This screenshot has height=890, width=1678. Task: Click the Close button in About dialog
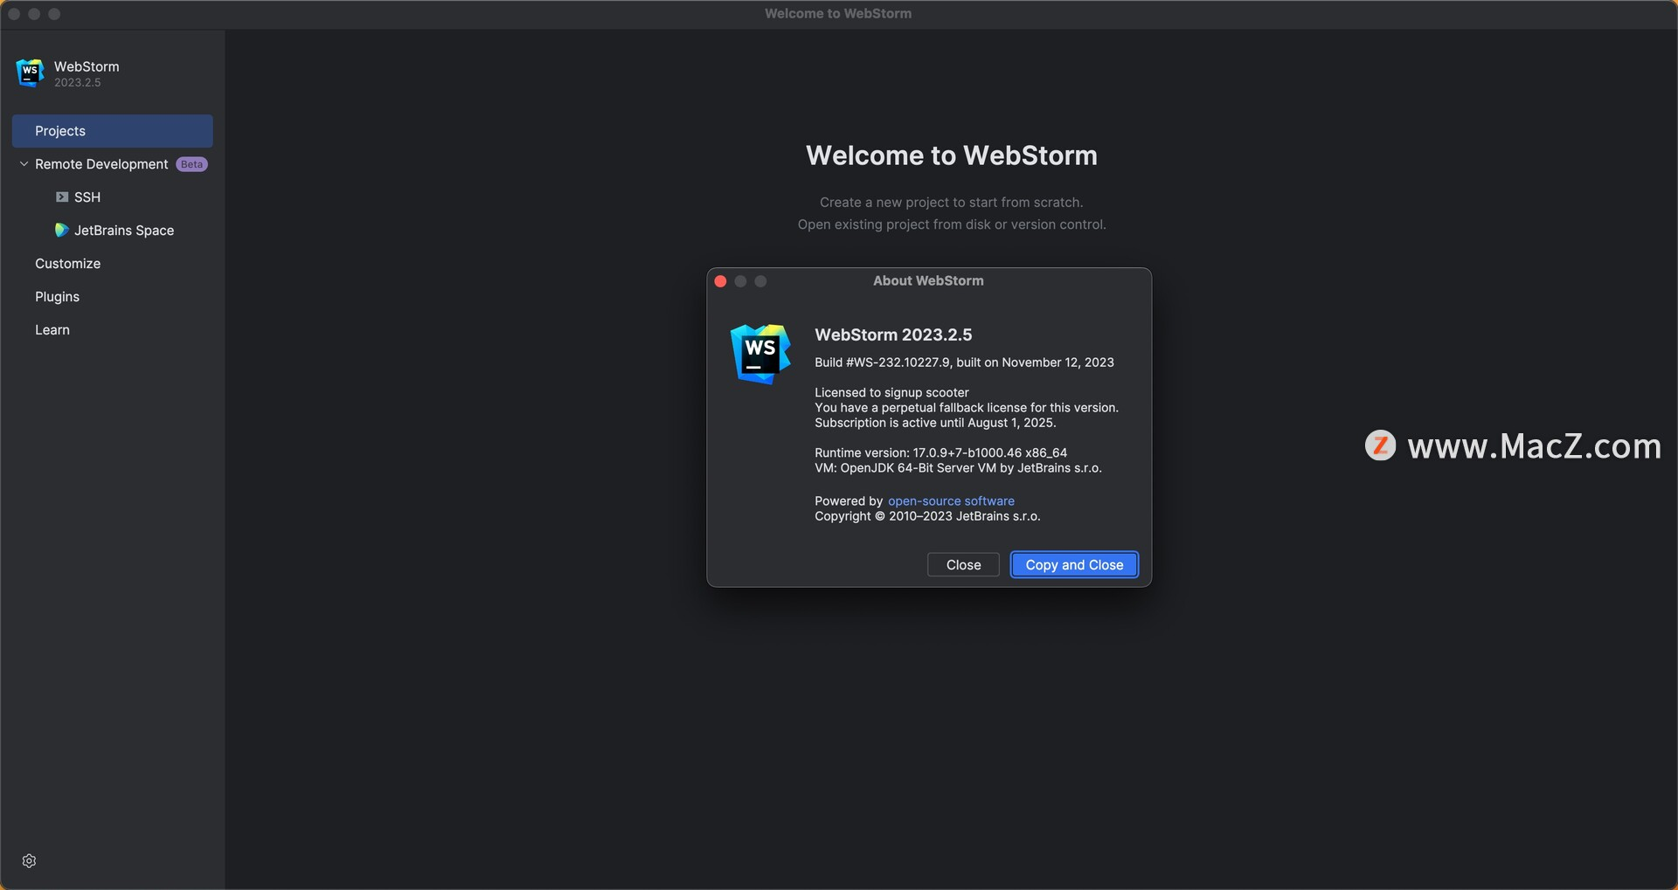pyautogui.click(x=963, y=565)
